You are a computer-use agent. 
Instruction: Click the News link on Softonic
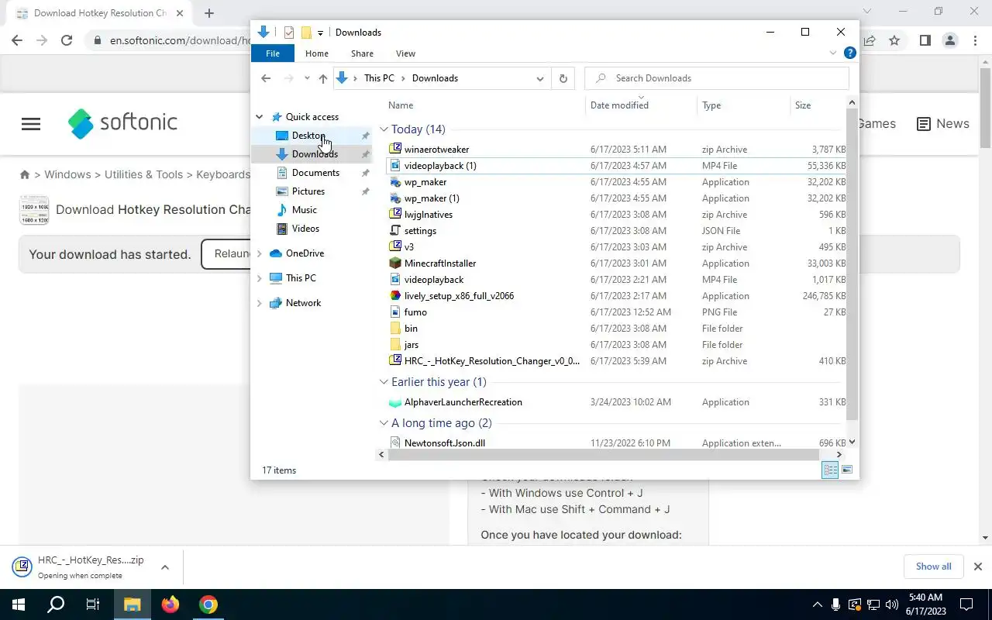(943, 124)
